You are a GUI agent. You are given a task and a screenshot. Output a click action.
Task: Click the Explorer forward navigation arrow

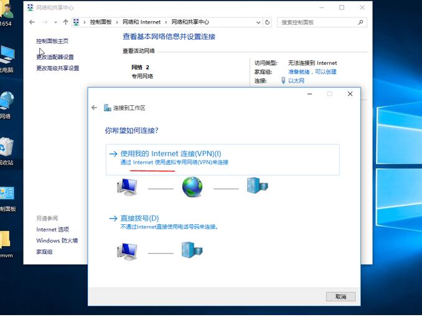pos(45,22)
